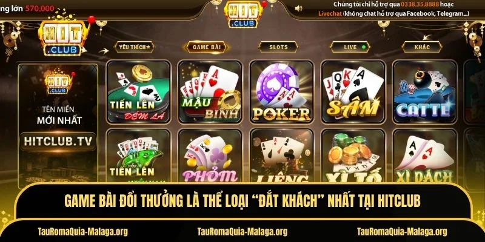Open the Live tab with green dot
Viewport: 485px width, 242px height.
point(350,47)
